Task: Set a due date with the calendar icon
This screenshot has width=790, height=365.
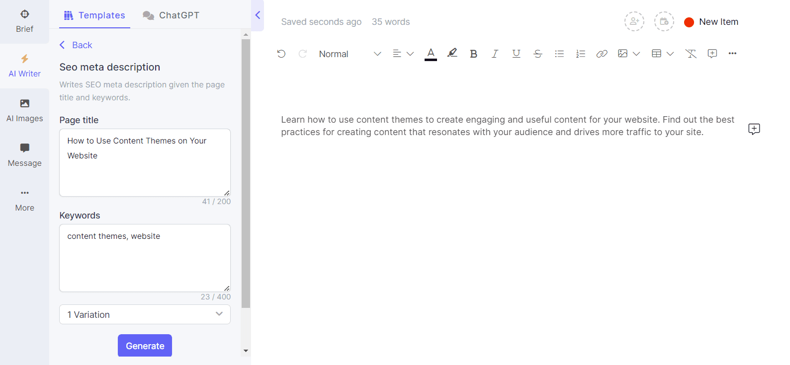Action: click(664, 21)
